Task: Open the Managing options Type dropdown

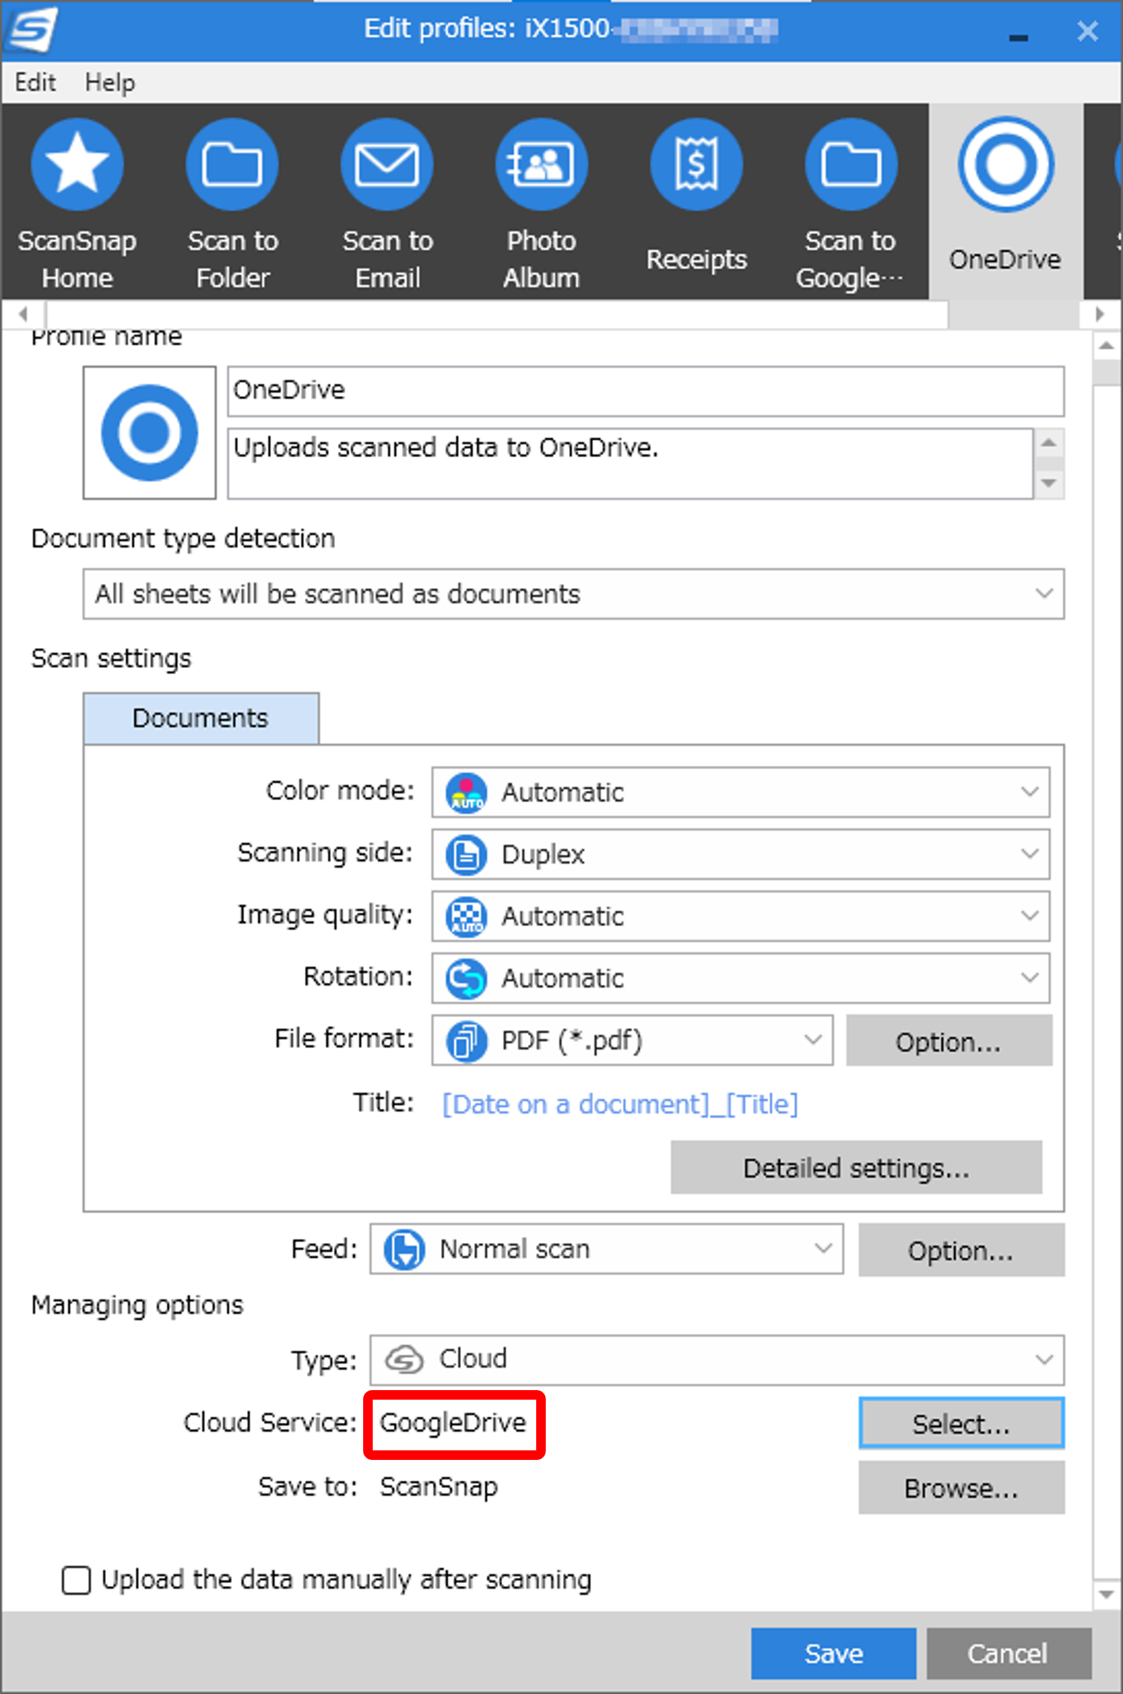Action: point(717,1359)
